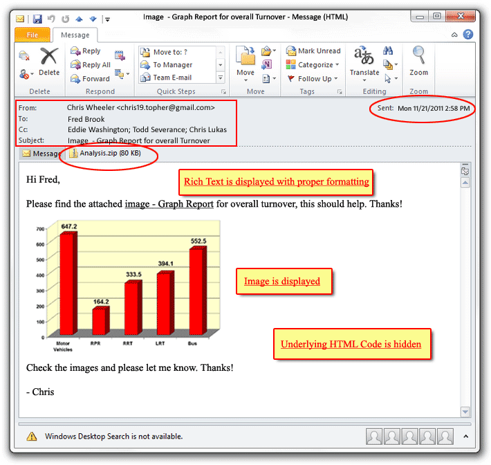
Task: Go to next item with down arrow
Action: click(x=93, y=19)
